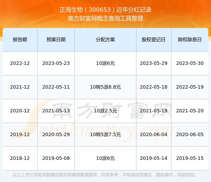This screenshot has height=182, width=211.
Task: Click record date 2019-05-14
Action: pyautogui.click(x=154, y=158)
